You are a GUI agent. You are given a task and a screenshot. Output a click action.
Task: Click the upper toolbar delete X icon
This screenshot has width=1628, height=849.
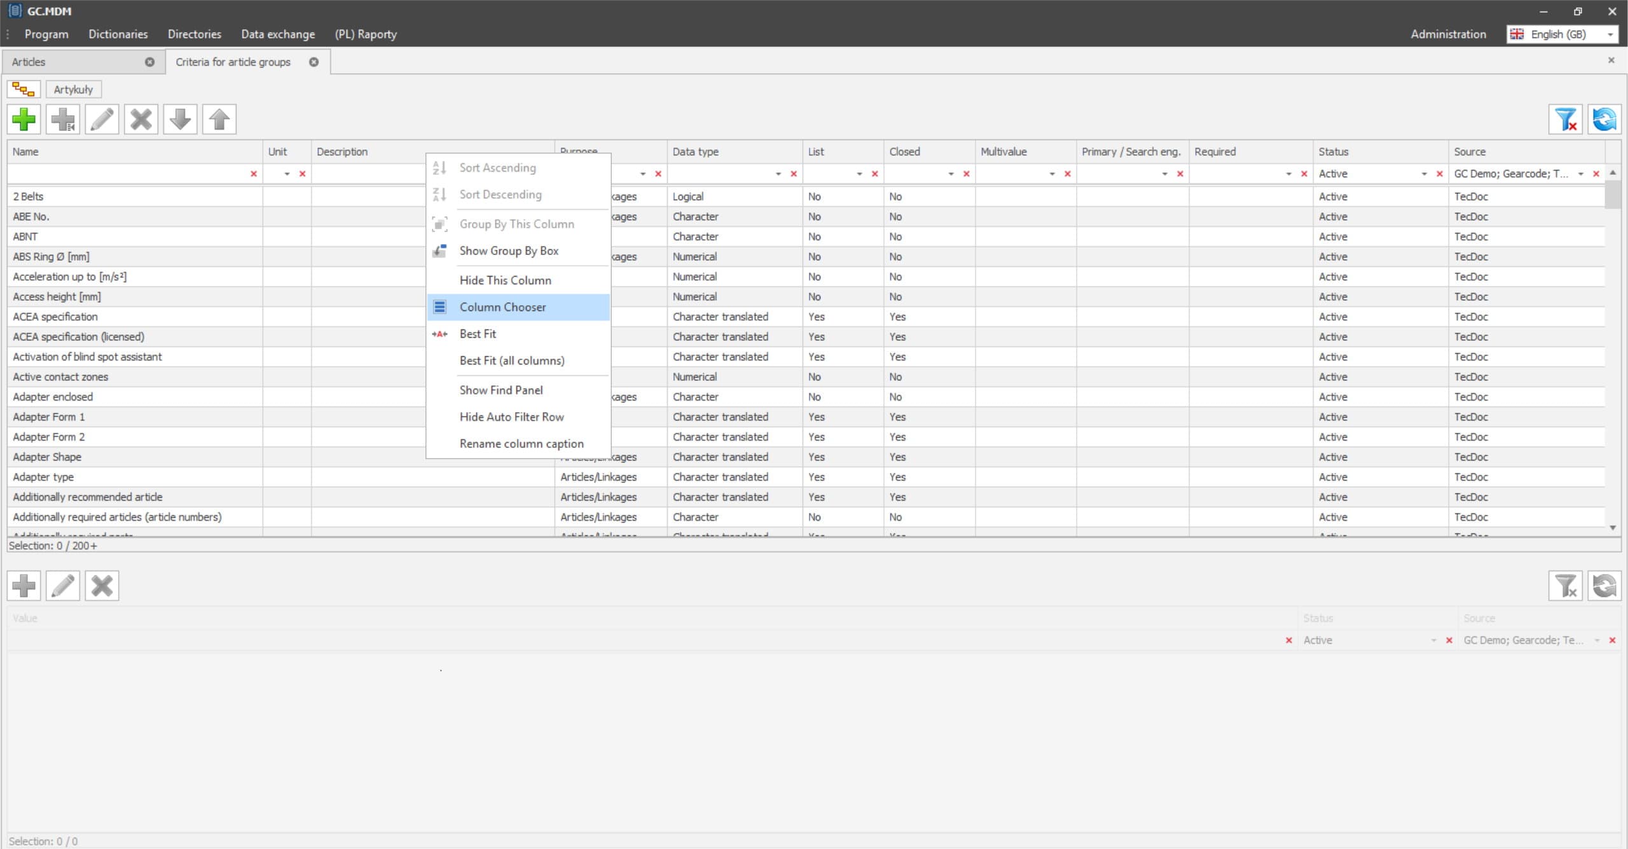pyautogui.click(x=141, y=120)
